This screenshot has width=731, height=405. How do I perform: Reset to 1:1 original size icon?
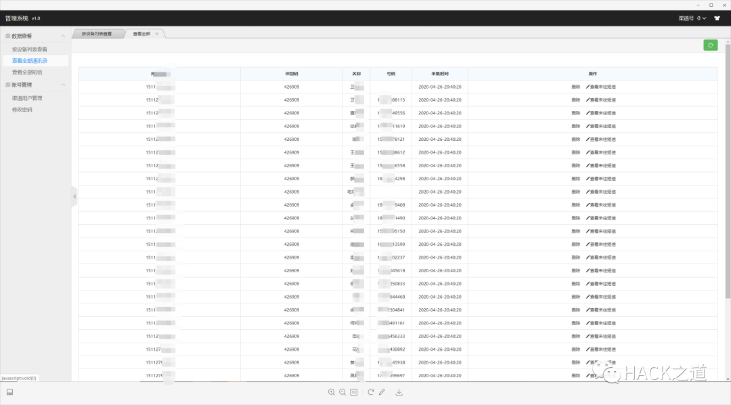click(x=354, y=392)
